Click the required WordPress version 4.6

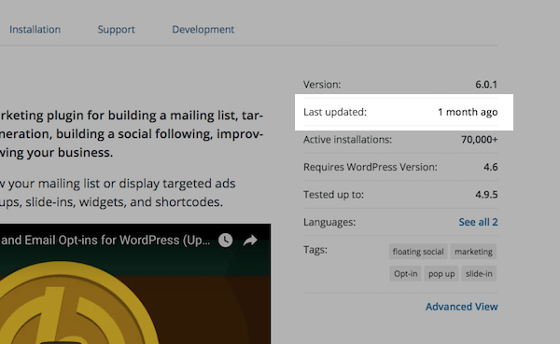click(x=490, y=167)
